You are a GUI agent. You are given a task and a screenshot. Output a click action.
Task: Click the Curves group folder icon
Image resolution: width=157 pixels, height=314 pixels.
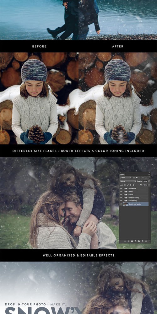pos(126,195)
